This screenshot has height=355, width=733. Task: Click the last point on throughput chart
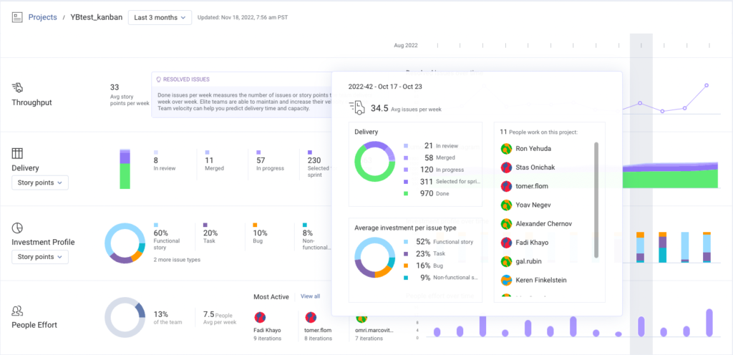707,85
